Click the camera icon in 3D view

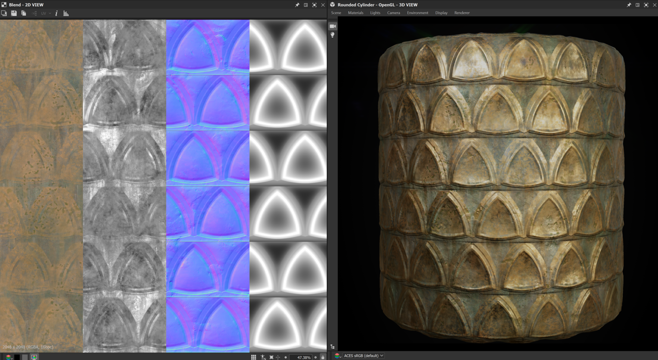click(333, 26)
